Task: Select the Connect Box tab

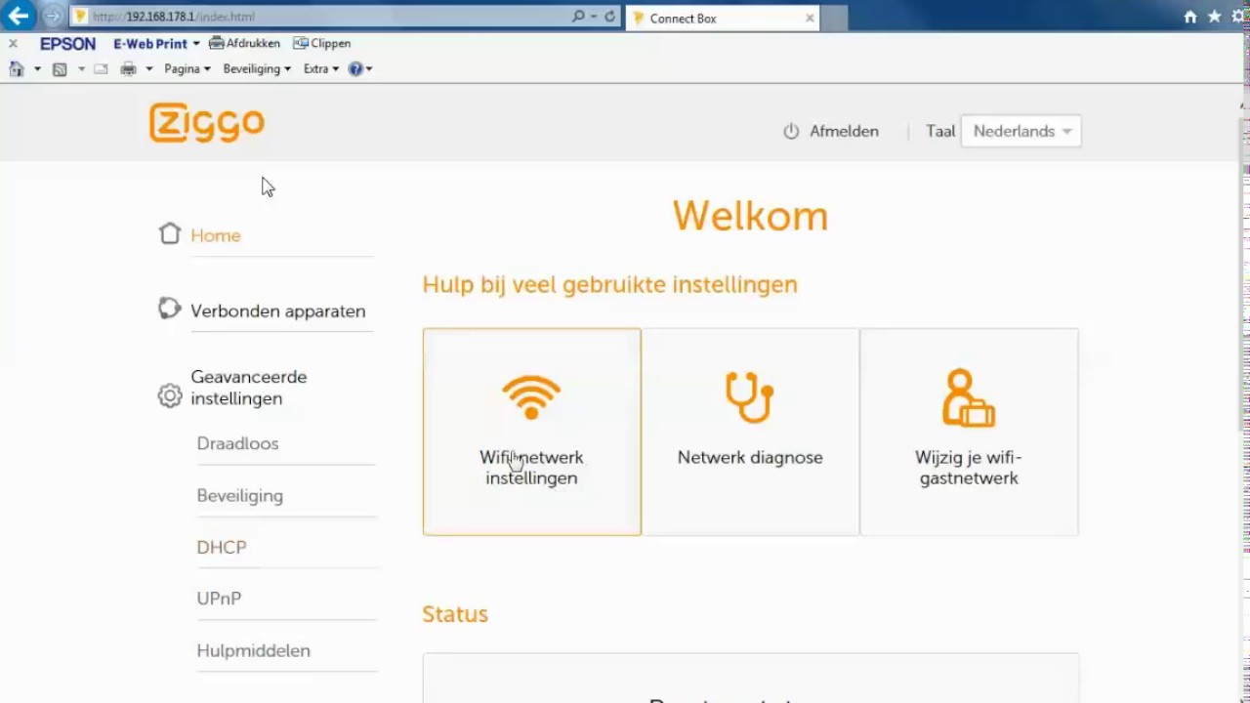Action: [721, 18]
